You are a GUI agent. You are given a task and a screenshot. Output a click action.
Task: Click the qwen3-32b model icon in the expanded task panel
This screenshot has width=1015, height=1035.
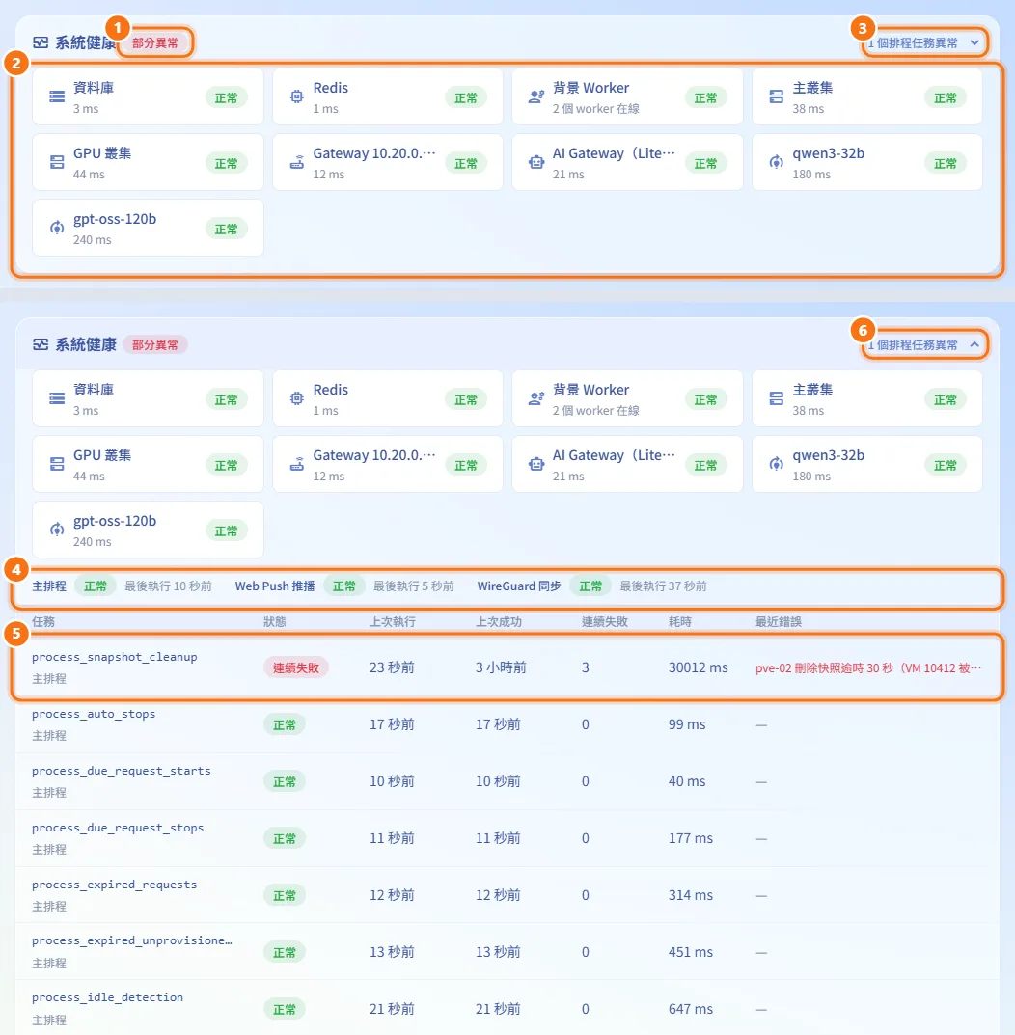777,465
